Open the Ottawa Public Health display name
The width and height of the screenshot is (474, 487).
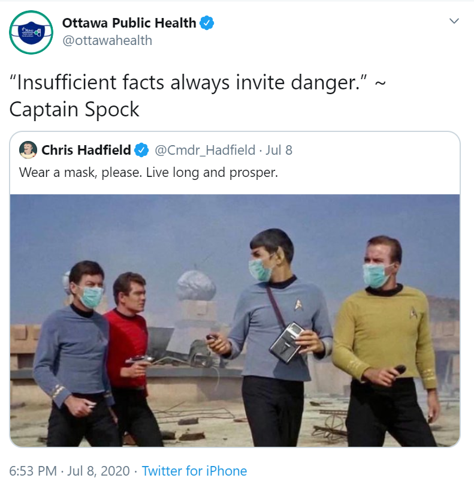pyautogui.click(x=129, y=23)
